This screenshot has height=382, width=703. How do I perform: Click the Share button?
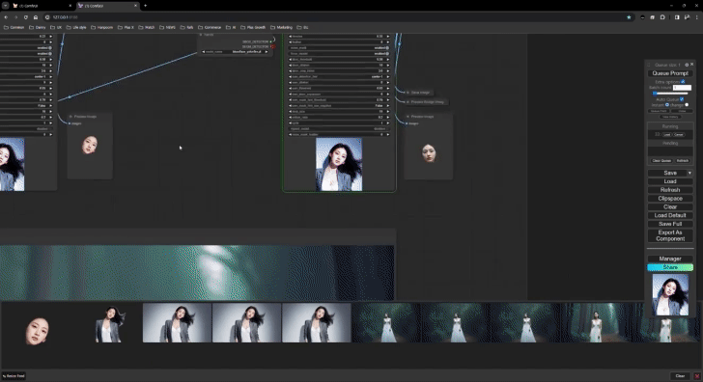[670, 267]
